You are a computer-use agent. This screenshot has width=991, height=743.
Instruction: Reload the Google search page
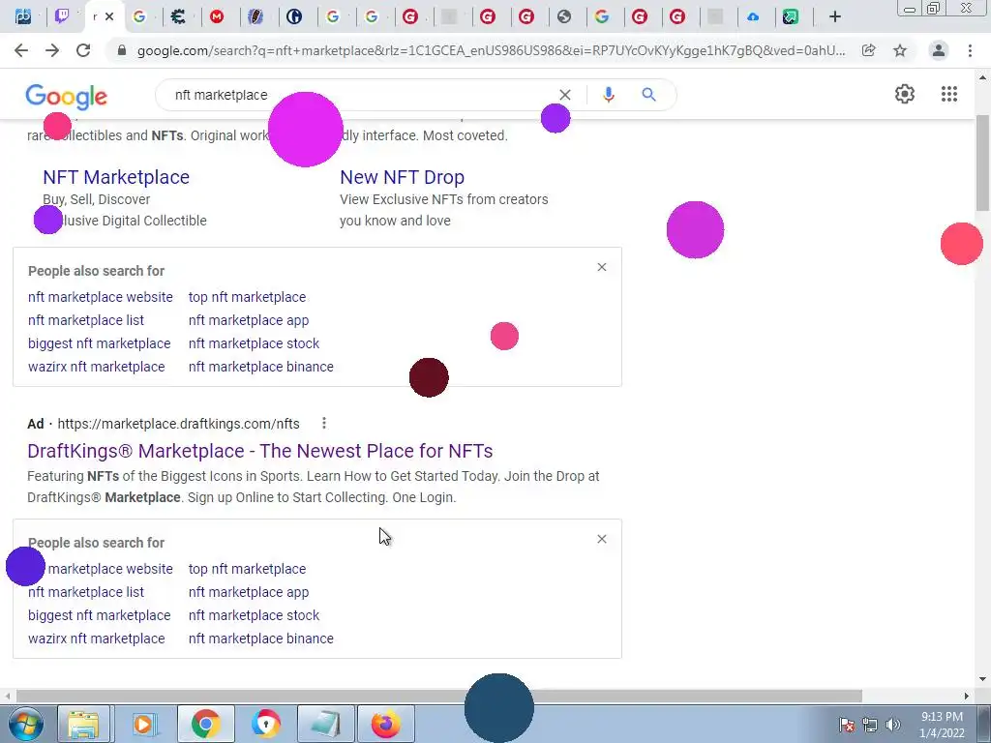[x=83, y=50]
